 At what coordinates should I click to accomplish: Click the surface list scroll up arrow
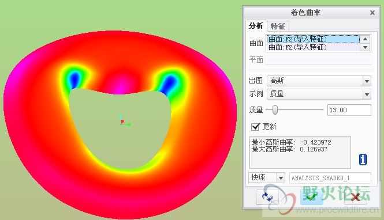pos(365,39)
